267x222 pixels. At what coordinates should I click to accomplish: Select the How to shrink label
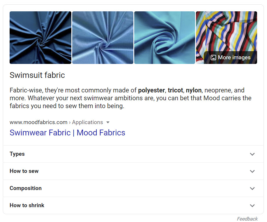27,205
